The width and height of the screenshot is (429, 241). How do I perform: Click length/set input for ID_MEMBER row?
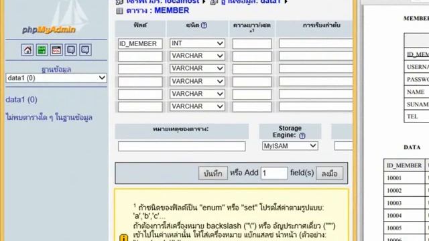(252, 44)
